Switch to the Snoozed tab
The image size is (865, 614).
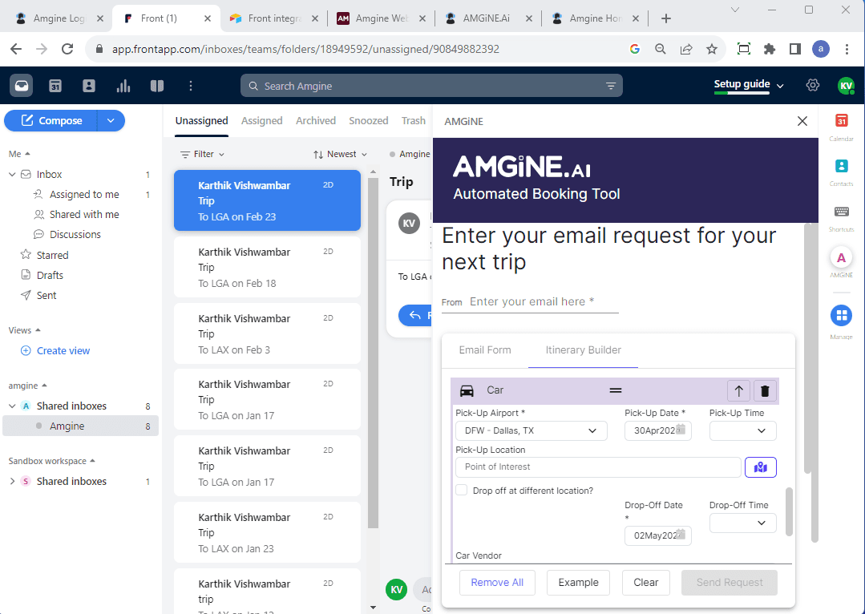tap(369, 121)
